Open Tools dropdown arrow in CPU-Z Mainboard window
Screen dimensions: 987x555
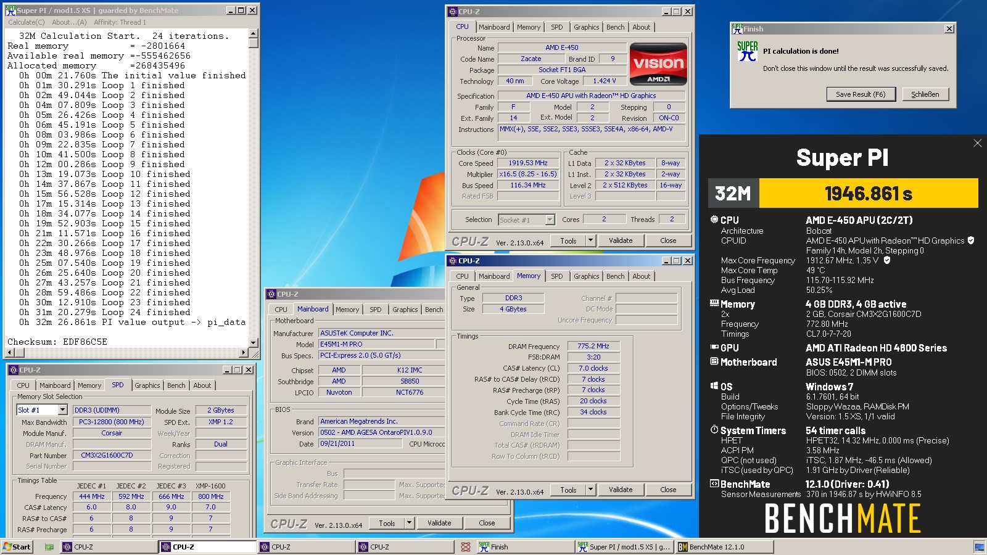point(409,523)
